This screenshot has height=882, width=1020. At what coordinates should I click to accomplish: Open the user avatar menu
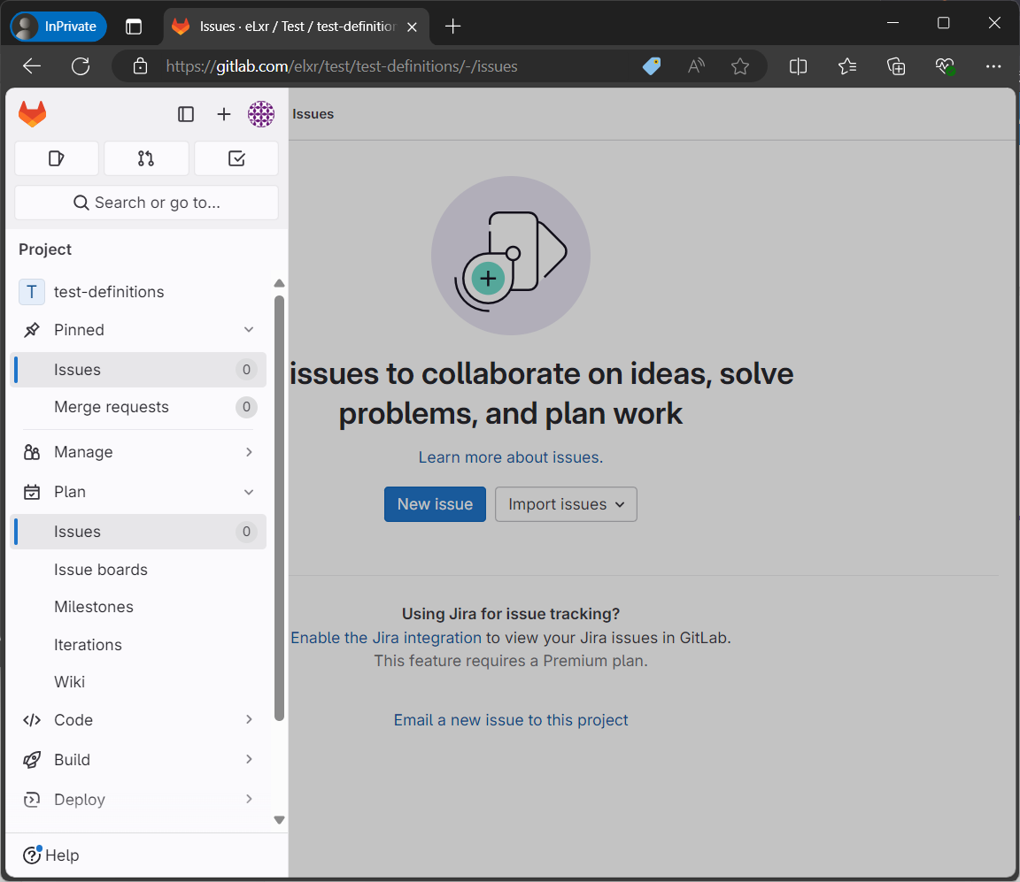(x=261, y=114)
